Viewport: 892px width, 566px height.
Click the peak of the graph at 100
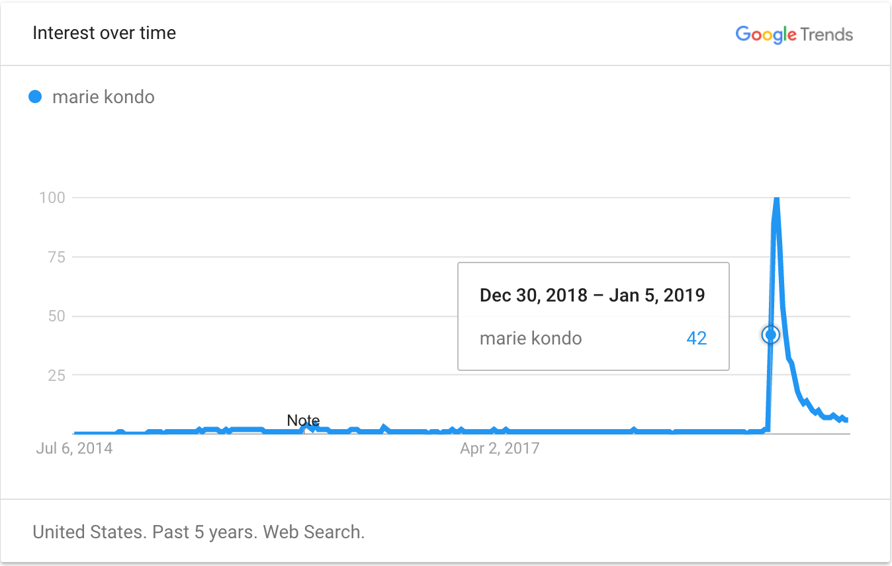pos(776,198)
